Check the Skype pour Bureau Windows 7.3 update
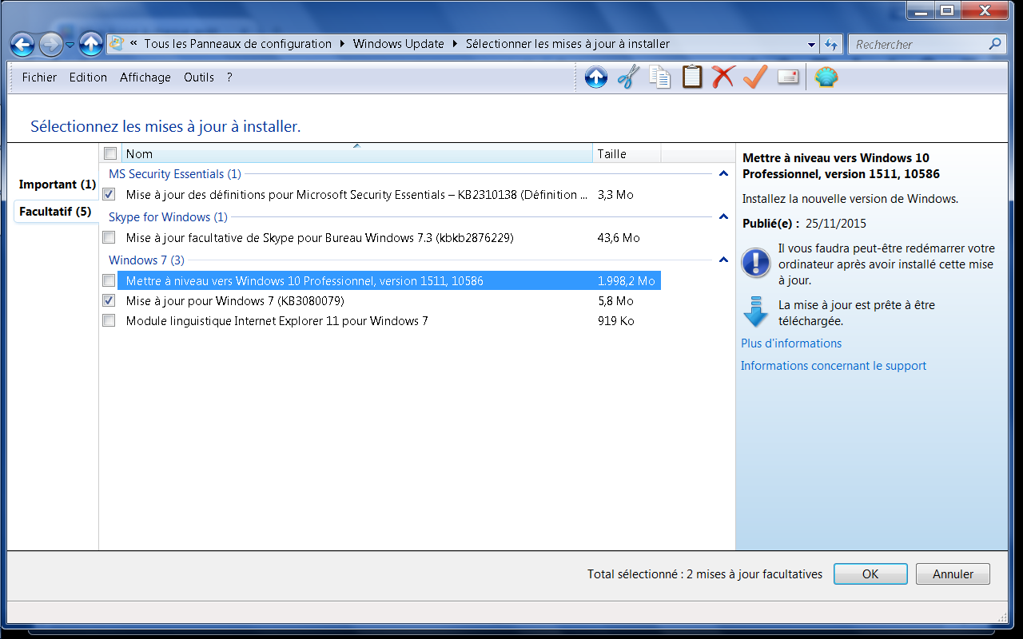1023x639 pixels. click(x=109, y=237)
